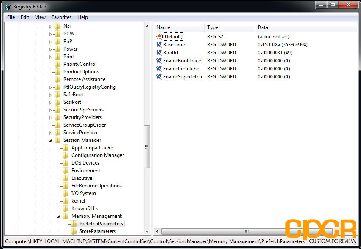Sort values by Name column header
This screenshot has width=361, height=249.
pyautogui.click(x=179, y=27)
